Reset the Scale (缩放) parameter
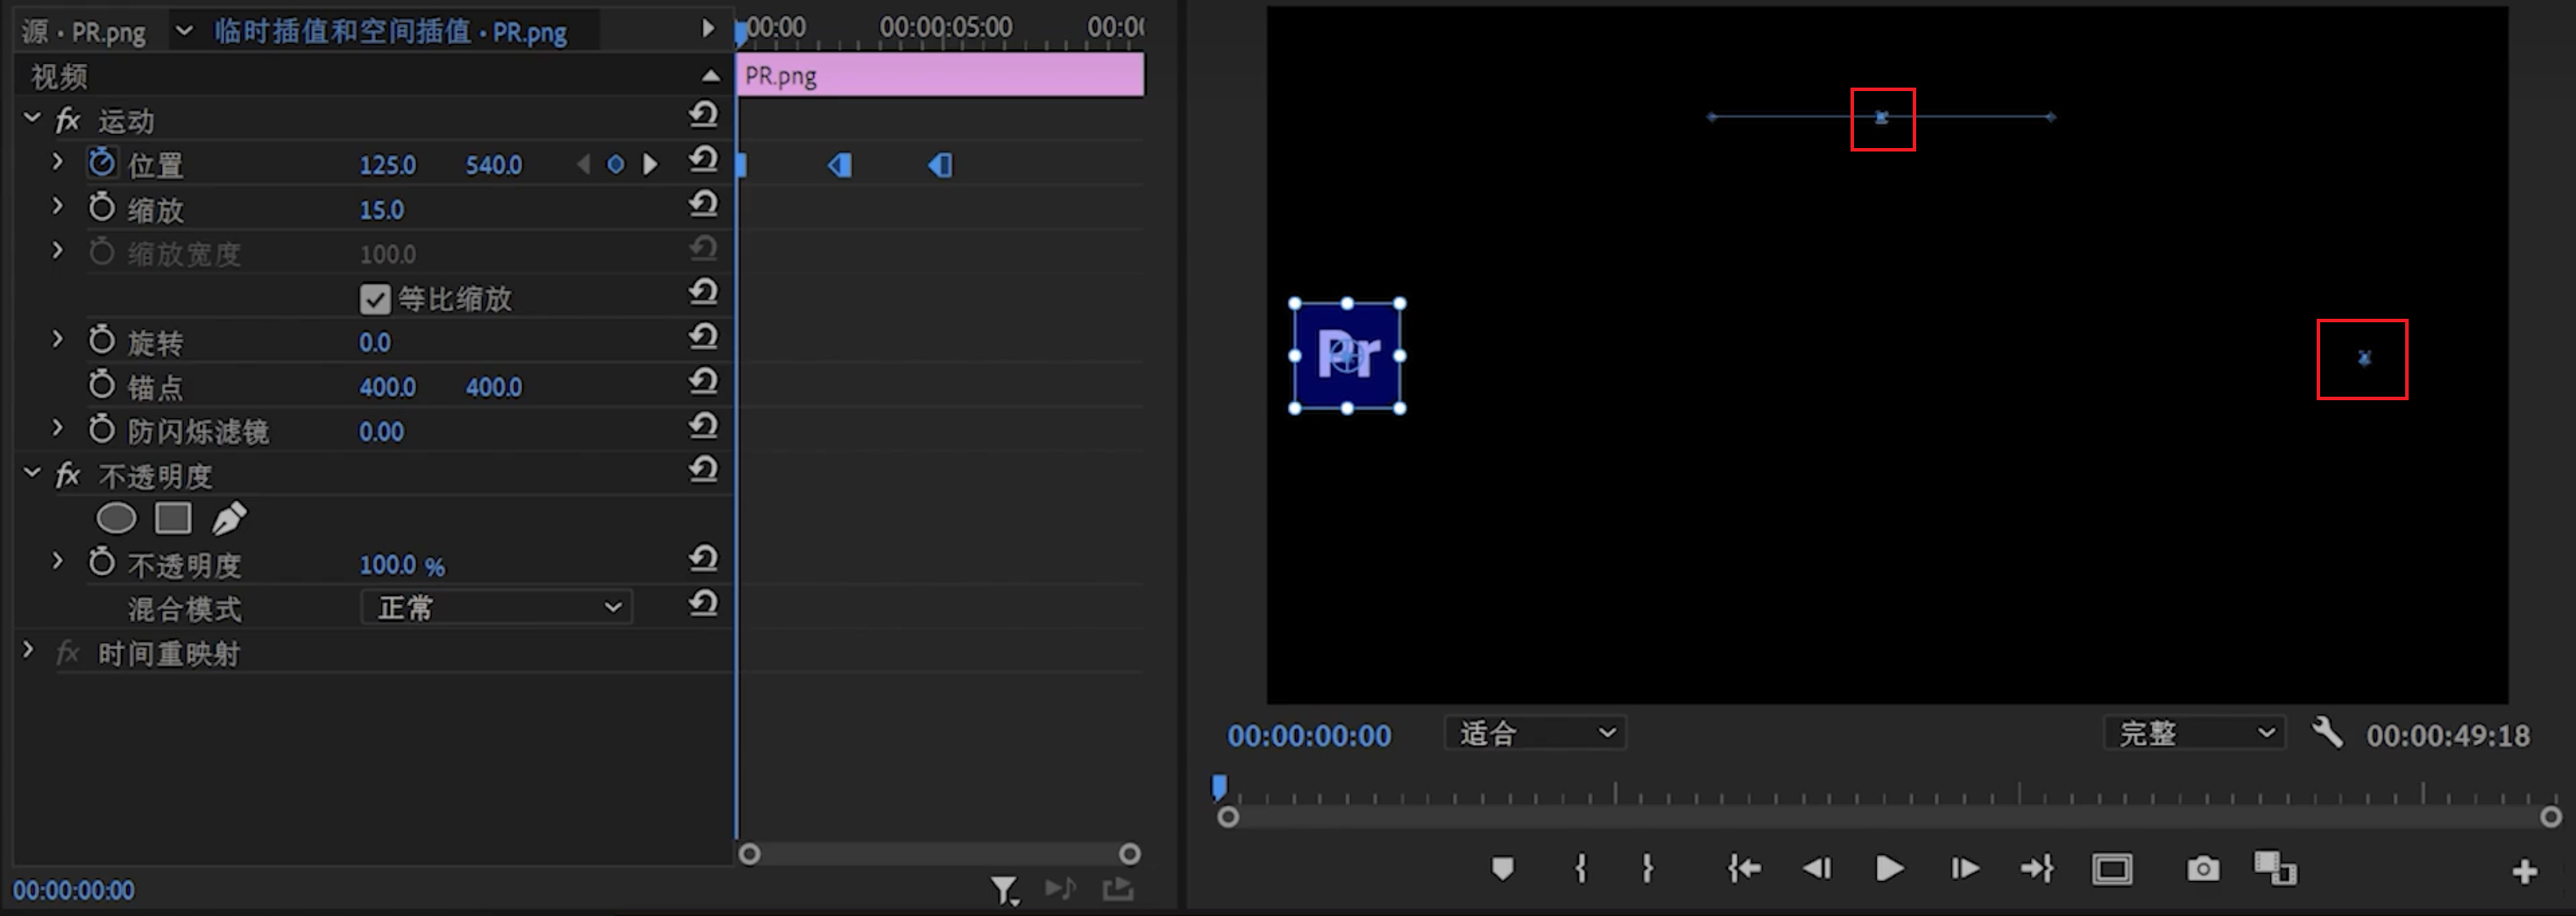This screenshot has height=916, width=2576. pos(704,205)
